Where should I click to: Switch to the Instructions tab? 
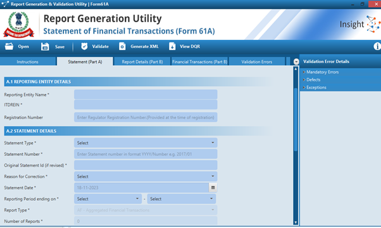coord(28,61)
